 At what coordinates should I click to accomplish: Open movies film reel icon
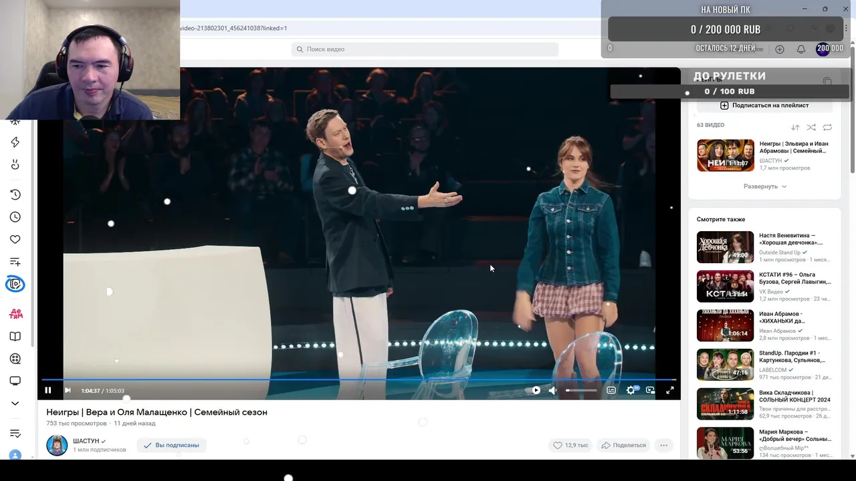click(x=15, y=359)
